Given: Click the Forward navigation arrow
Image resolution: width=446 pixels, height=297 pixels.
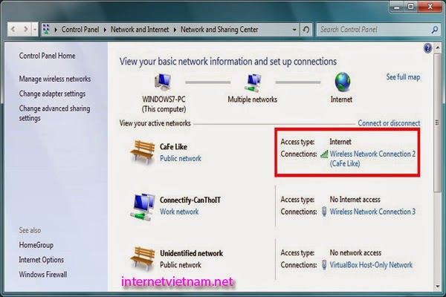Looking at the screenshot, I should pos(26,29).
